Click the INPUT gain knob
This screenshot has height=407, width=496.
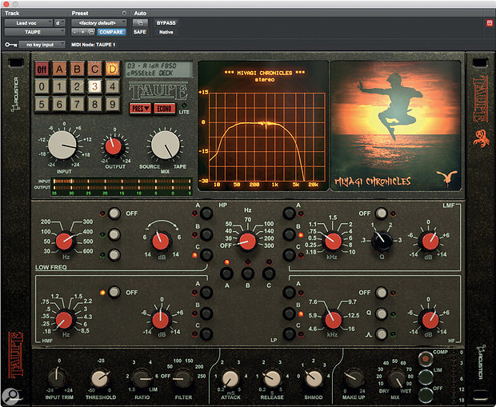point(62,146)
